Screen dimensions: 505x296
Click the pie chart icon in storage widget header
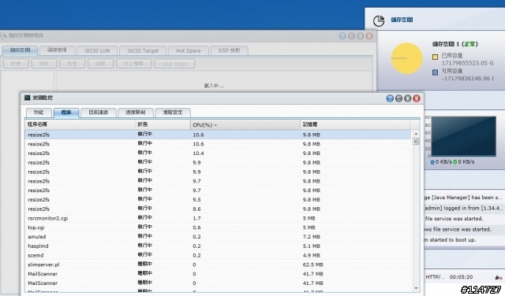[379, 21]
